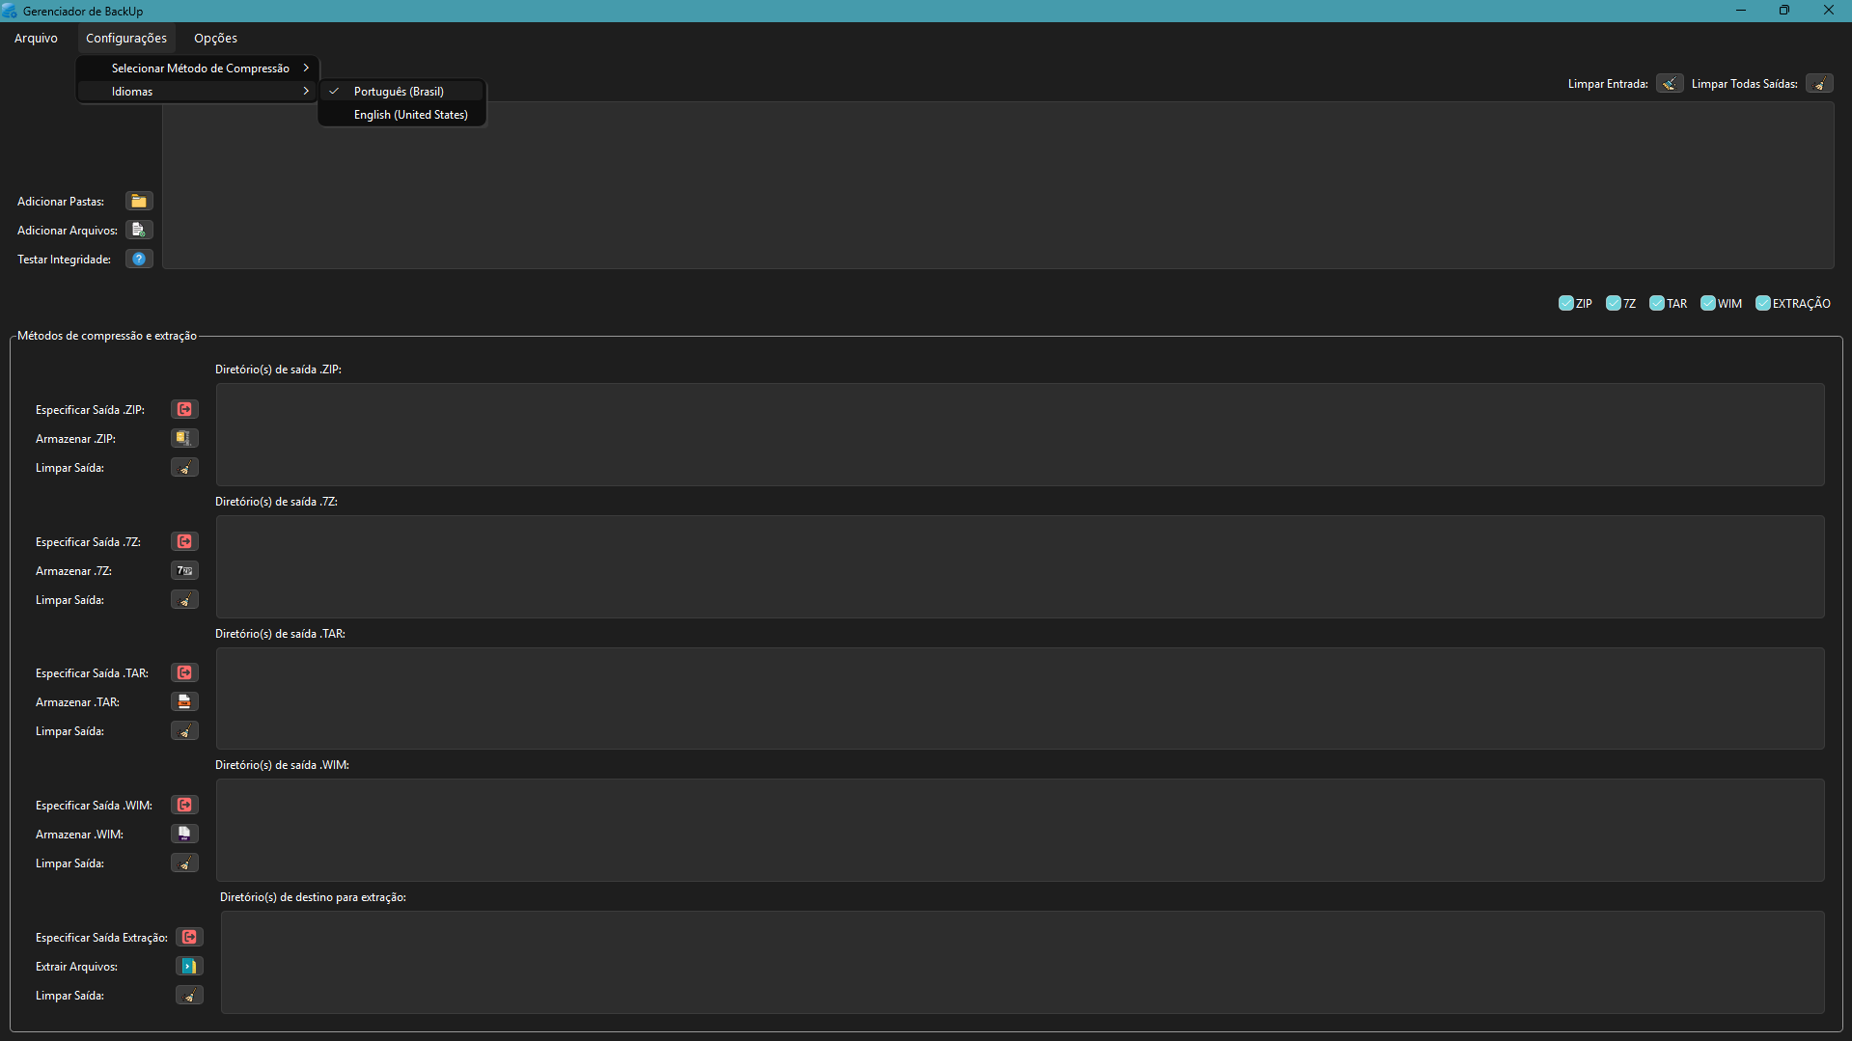Click Limpar Saída broom in TAR section
1852x1041 pixels.
click(x=184, y=730)
